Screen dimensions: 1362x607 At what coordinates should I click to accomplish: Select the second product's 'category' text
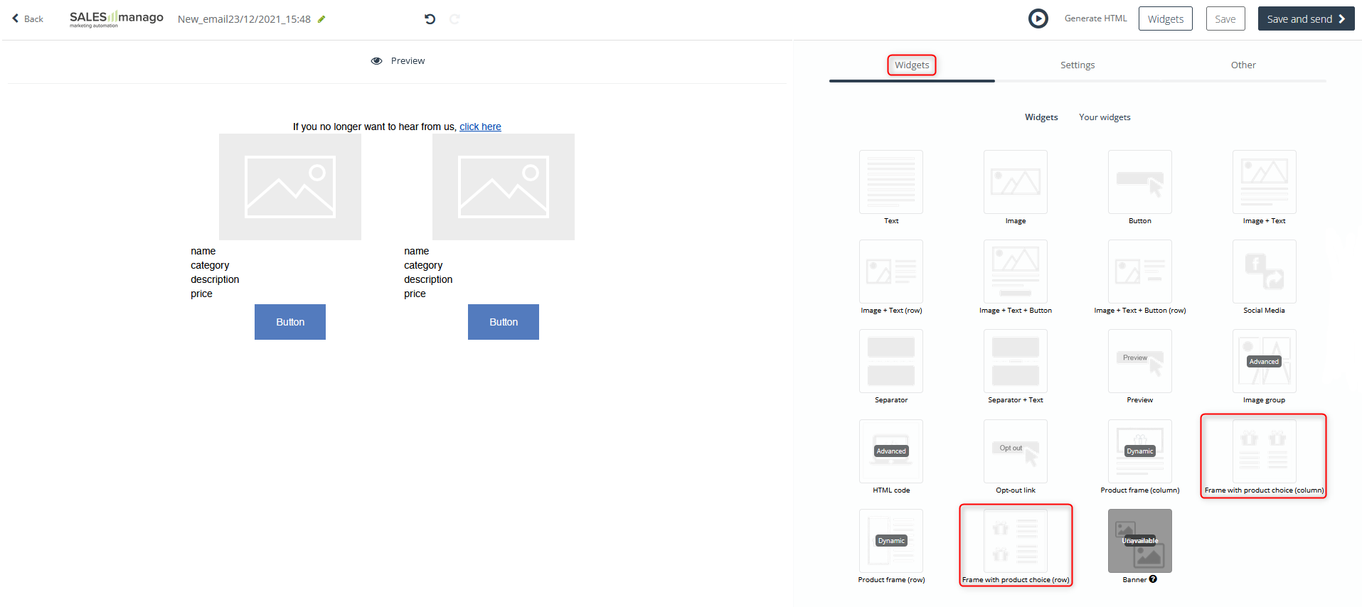point(423,265)
